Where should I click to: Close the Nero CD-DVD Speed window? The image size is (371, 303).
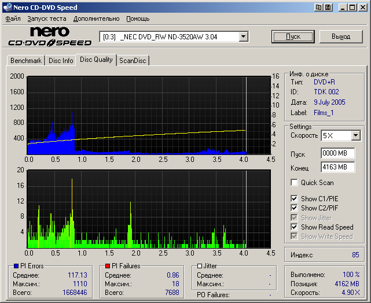363,8
